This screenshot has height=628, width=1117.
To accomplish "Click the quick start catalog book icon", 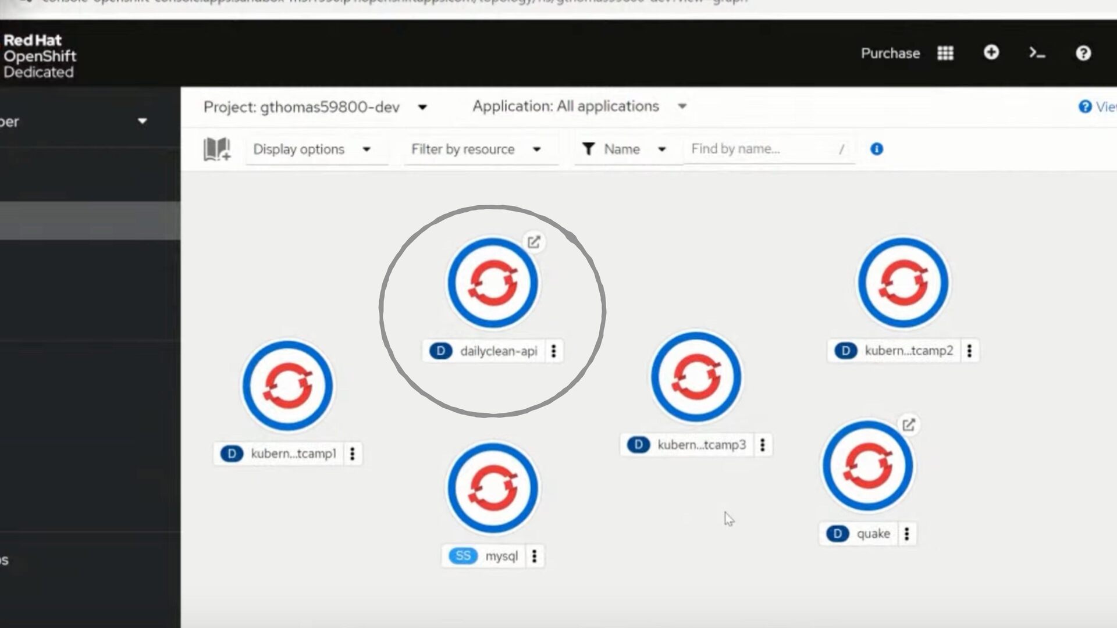I will 217,149.
